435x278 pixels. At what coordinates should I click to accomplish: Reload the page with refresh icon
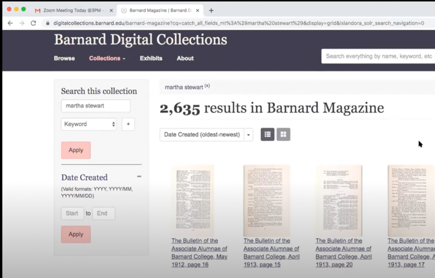click(x=33, y=23)
